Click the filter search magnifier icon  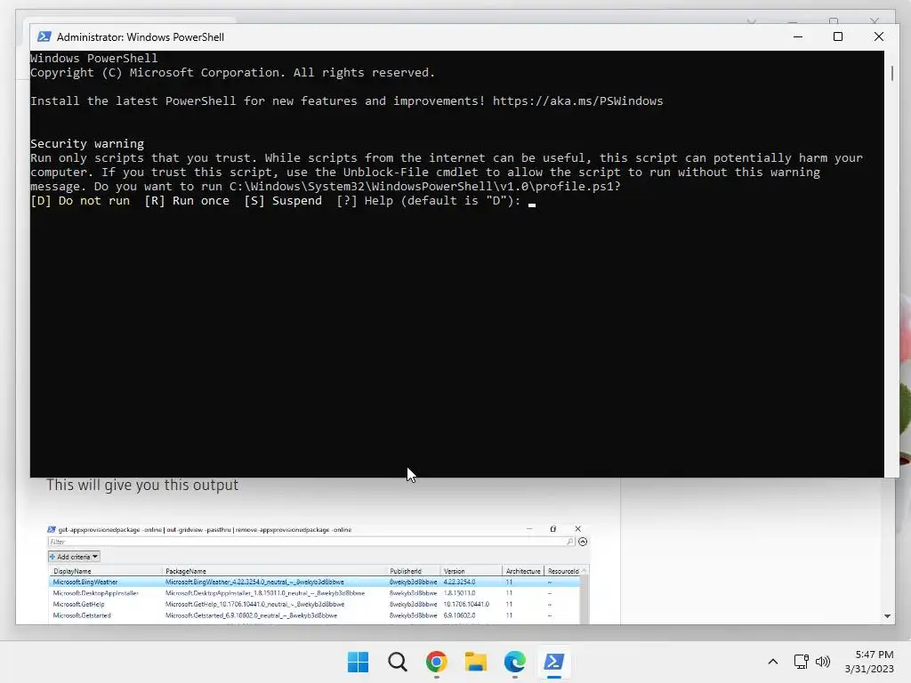[570, 542]
